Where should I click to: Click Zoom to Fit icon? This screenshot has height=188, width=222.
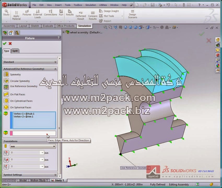[x=106, y=27]
